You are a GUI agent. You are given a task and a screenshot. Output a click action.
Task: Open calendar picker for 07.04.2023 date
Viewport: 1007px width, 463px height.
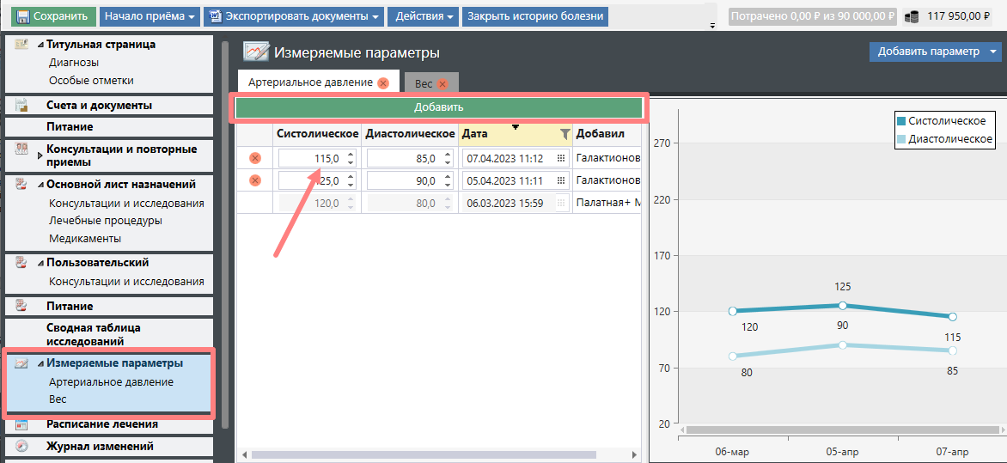(x=561, y=158)
